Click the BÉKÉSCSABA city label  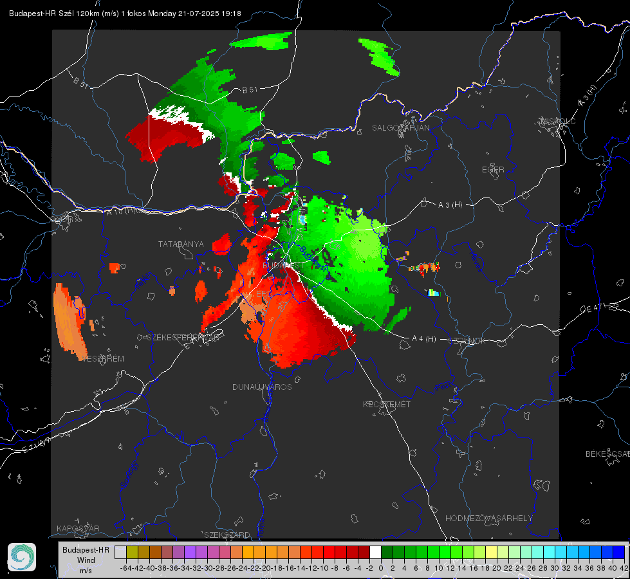point(607,454)
